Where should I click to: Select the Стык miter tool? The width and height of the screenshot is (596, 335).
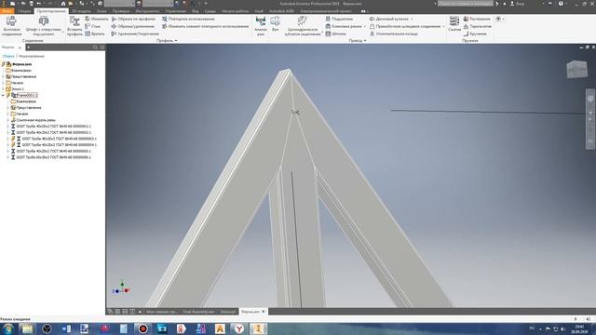click(93, 26)
